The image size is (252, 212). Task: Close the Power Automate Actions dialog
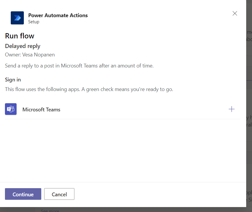point(235,13)
